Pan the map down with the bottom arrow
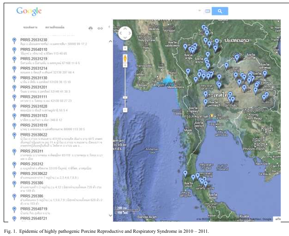Screen dimensions: 289x236 pyautogui.click(x=125, y=38)
